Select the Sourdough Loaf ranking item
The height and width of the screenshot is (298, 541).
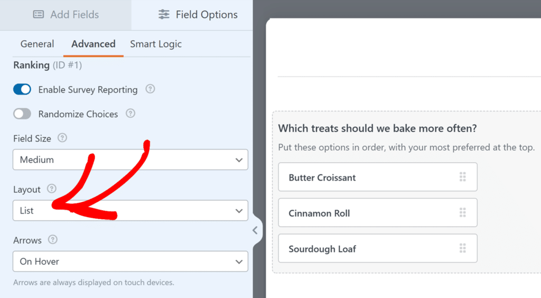click(x=378, y=248)
